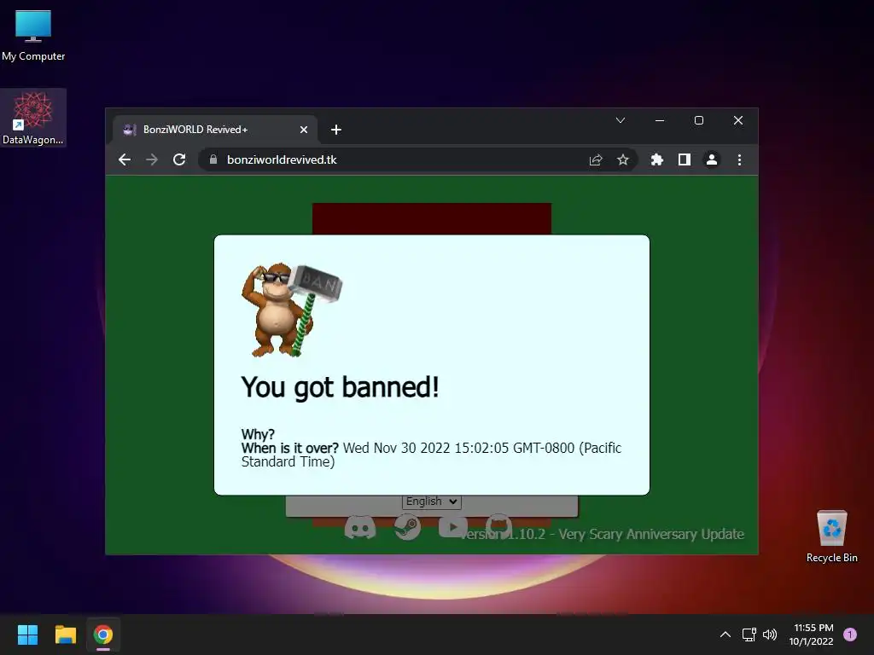Select the DataWagon desktop shortcut
This screenshot has width=874, height=655.
(33, 118)
